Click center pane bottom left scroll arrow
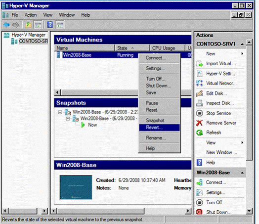 click(x=53, y=211)
